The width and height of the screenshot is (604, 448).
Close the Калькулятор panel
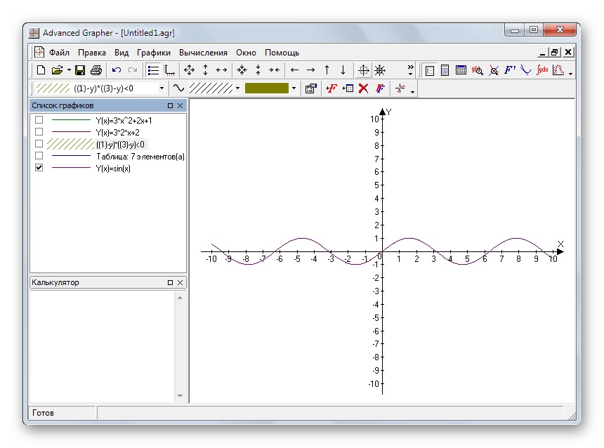pos(180,283)
